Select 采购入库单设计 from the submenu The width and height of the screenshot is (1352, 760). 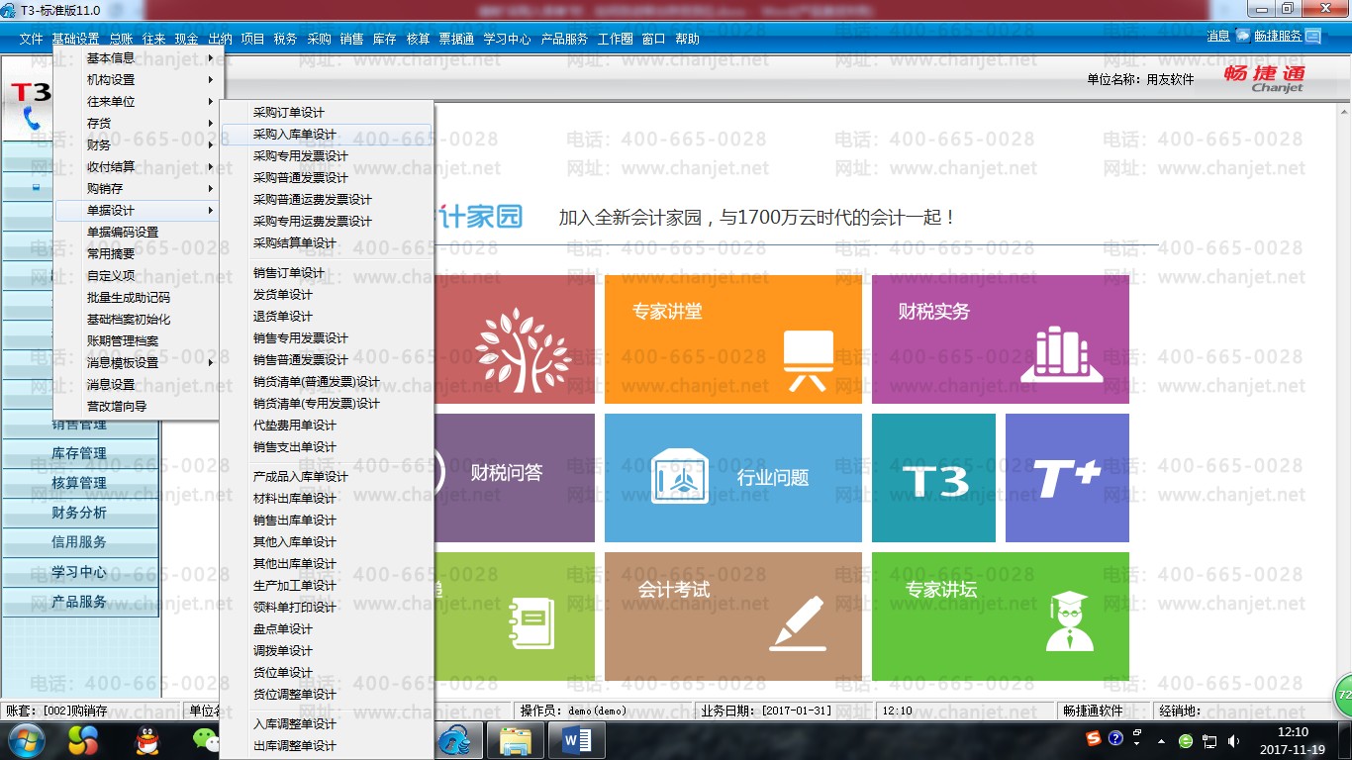pos(295,135)
